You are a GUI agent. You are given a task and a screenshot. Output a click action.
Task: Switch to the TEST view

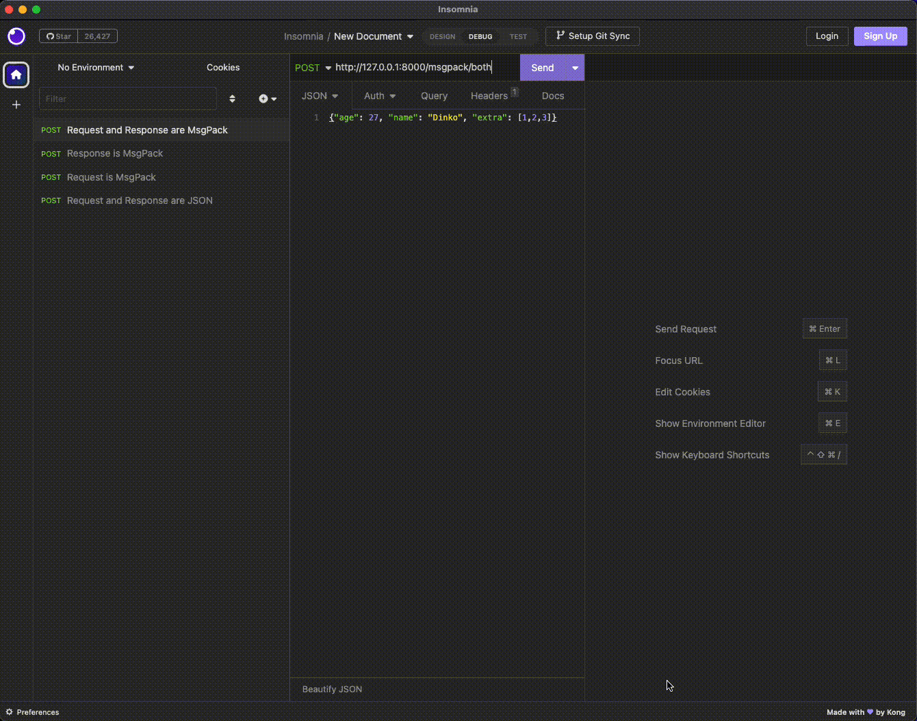coord(518,37)
